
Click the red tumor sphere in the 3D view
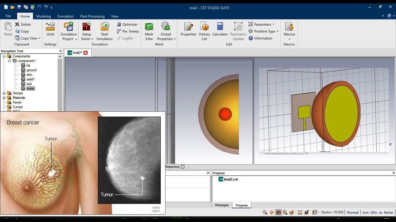pos(225,114)
